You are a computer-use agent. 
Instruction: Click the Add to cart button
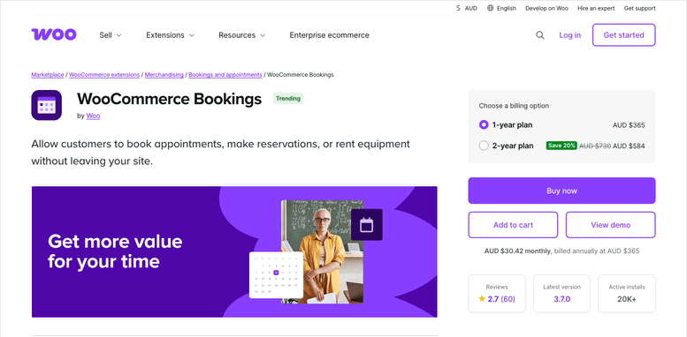click(513, 225)
